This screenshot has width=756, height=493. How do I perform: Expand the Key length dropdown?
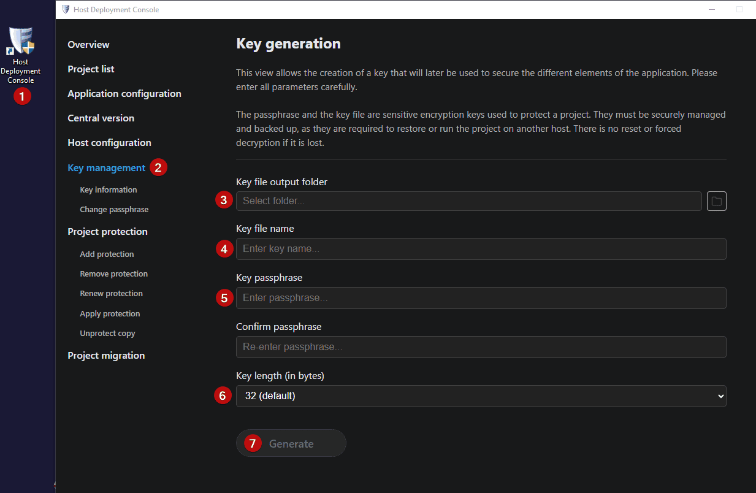pos(481,396)
